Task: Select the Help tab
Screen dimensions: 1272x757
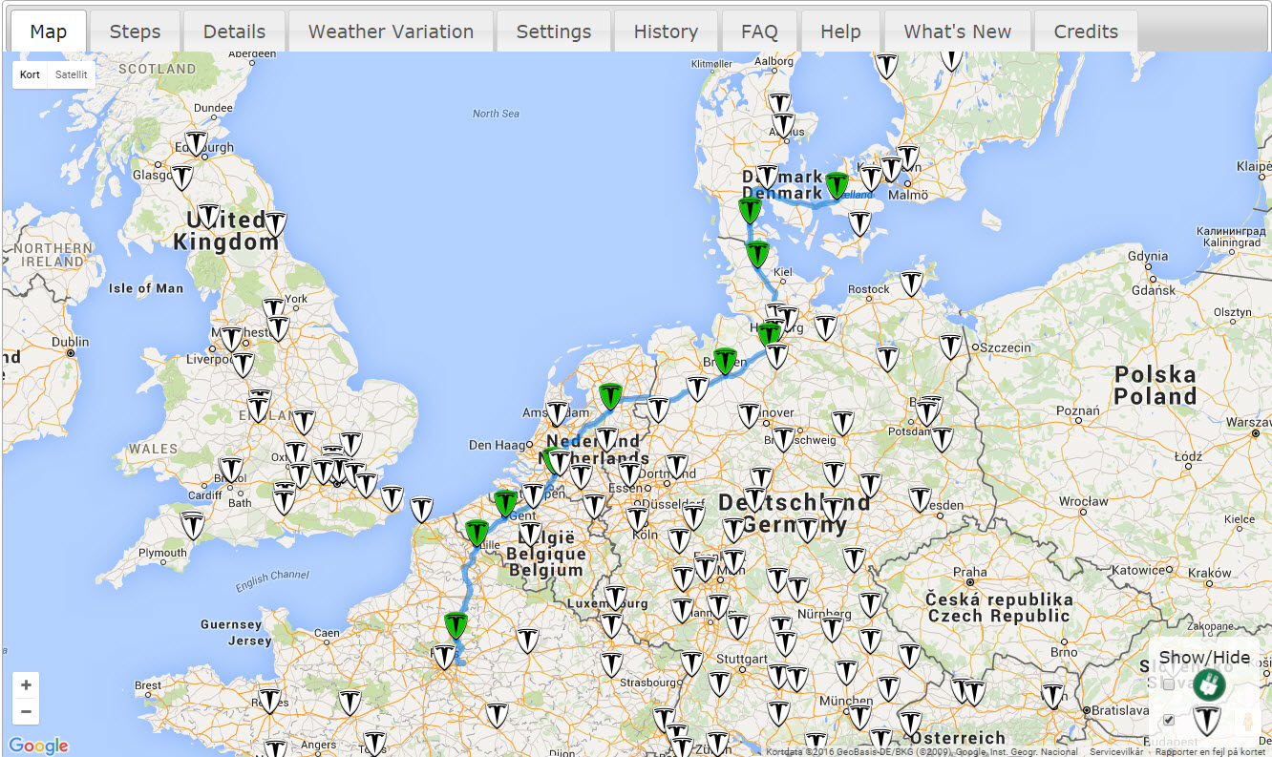Action: 840,32
